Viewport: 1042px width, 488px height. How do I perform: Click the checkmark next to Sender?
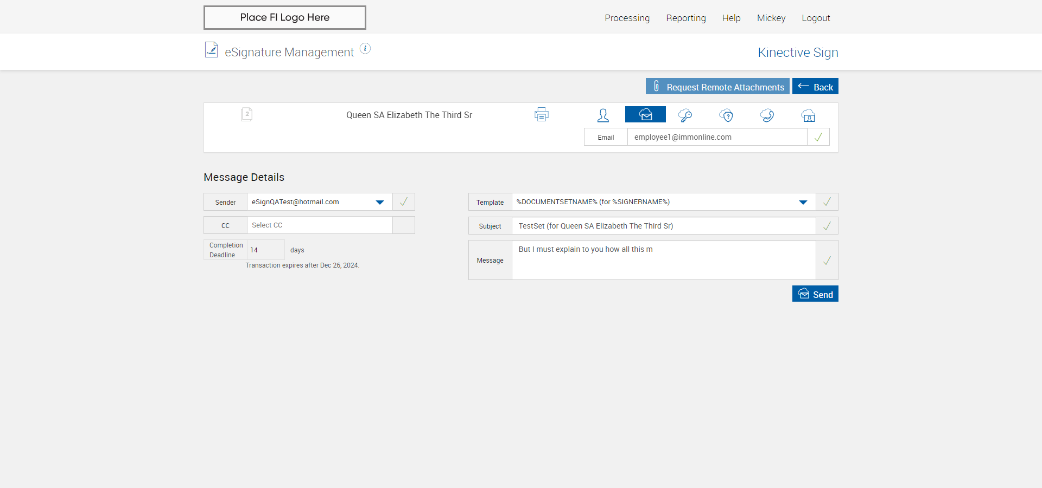tap(404, 201)
